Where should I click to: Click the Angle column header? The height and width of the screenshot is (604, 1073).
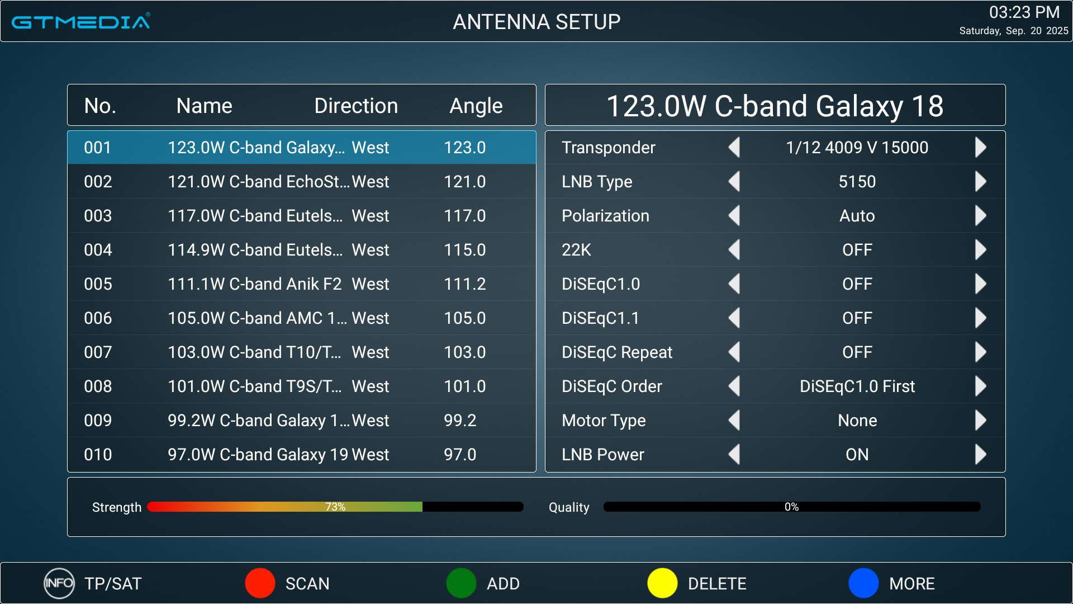pyautogui.click(x=476, y=106)
